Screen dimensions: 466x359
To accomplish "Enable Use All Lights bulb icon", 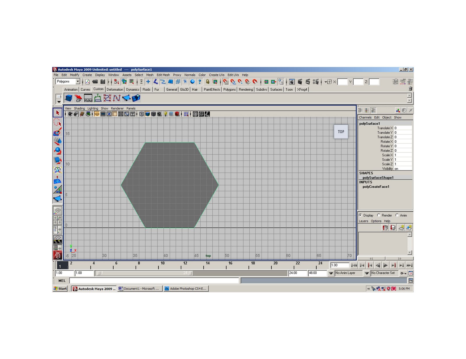I will pos(165,114).
